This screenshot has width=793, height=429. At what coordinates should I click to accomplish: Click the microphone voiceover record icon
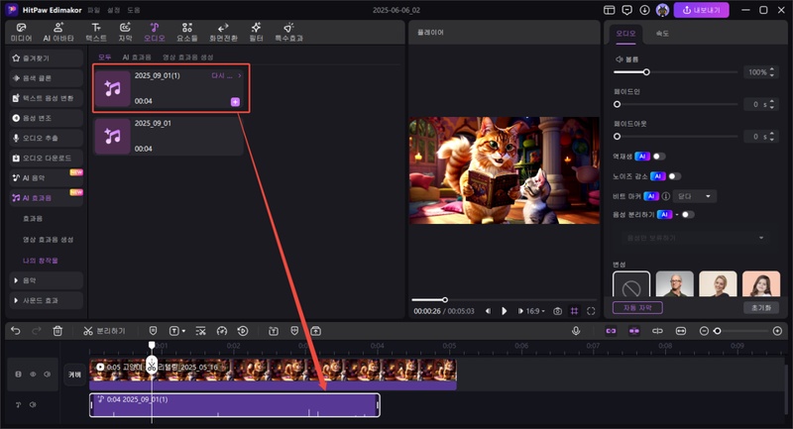tap(576, 331)
